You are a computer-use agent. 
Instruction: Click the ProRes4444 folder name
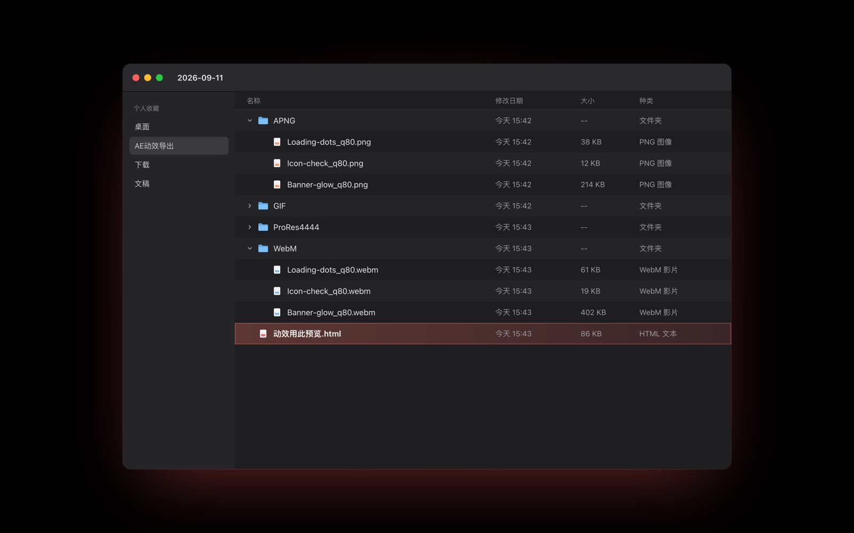click(x=296, y=227)
